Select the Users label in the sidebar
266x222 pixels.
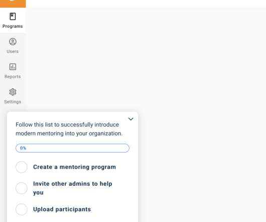click(x=13, y=51)
